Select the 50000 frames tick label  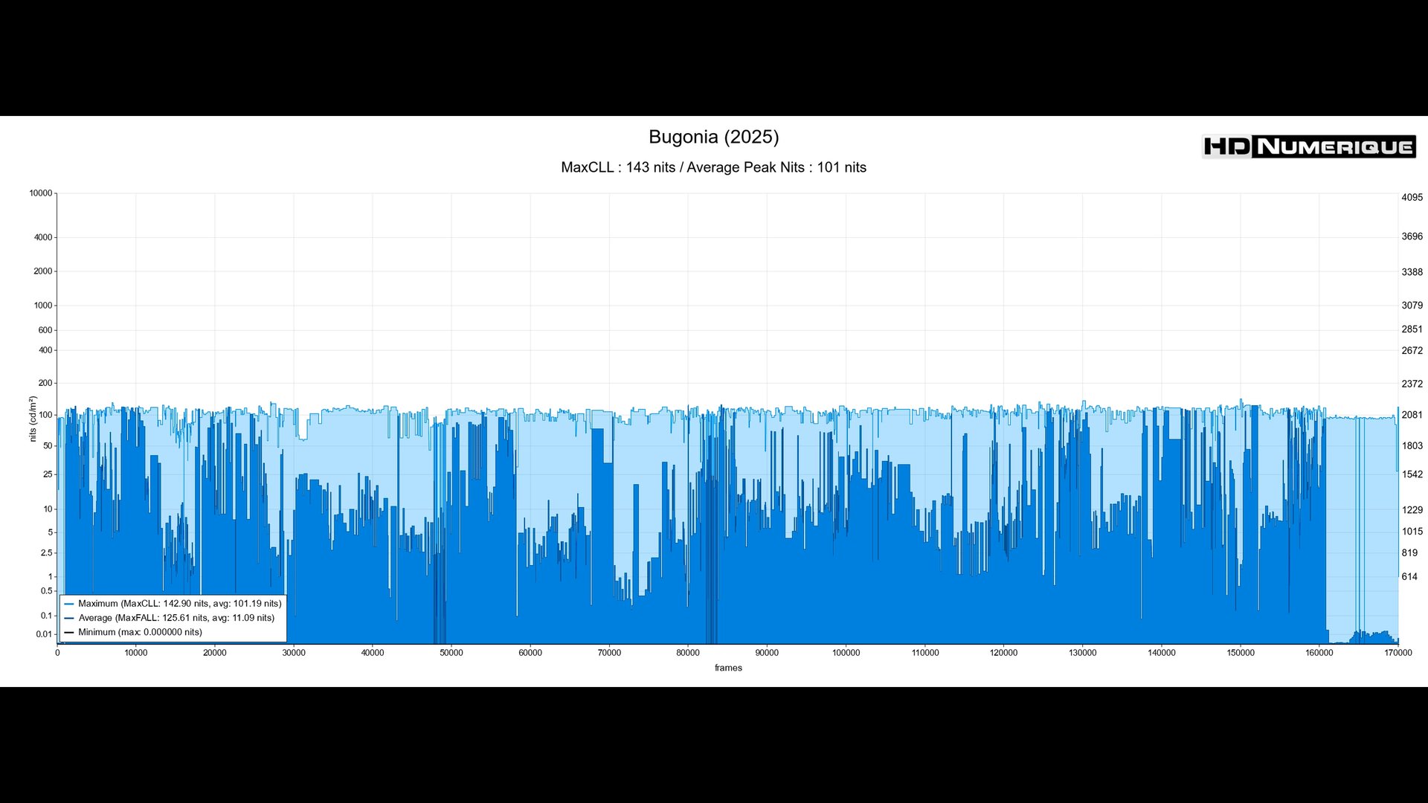coord(451,653)
